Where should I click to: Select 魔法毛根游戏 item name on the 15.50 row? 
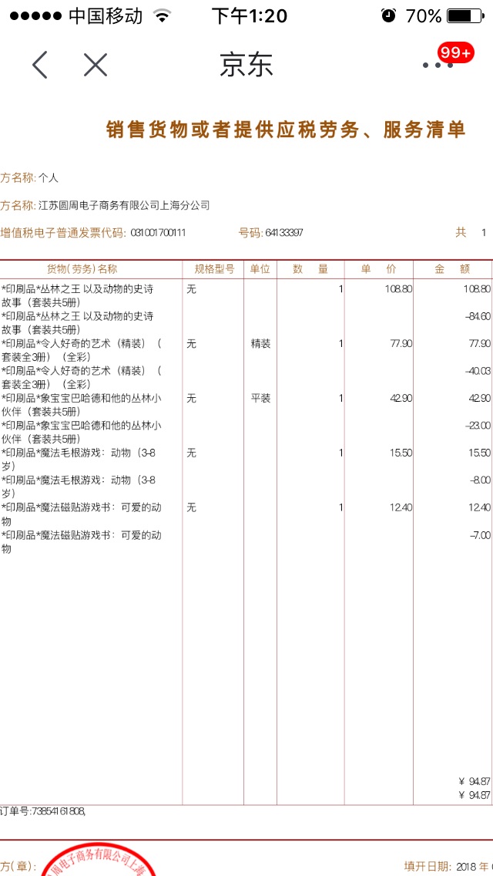78,459
